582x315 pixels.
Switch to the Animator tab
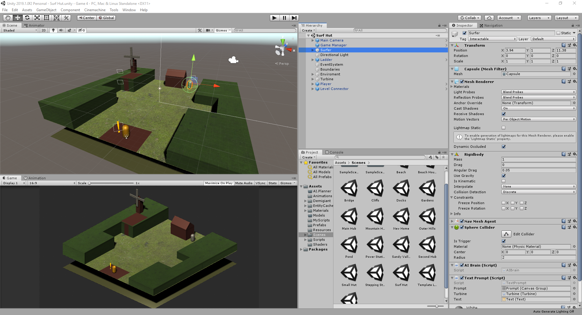point(34,25)
